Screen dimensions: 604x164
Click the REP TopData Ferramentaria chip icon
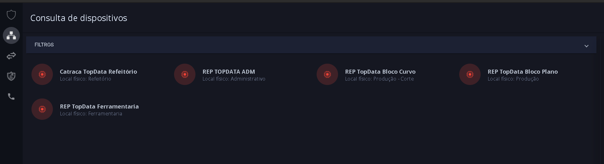pos(42,109)
